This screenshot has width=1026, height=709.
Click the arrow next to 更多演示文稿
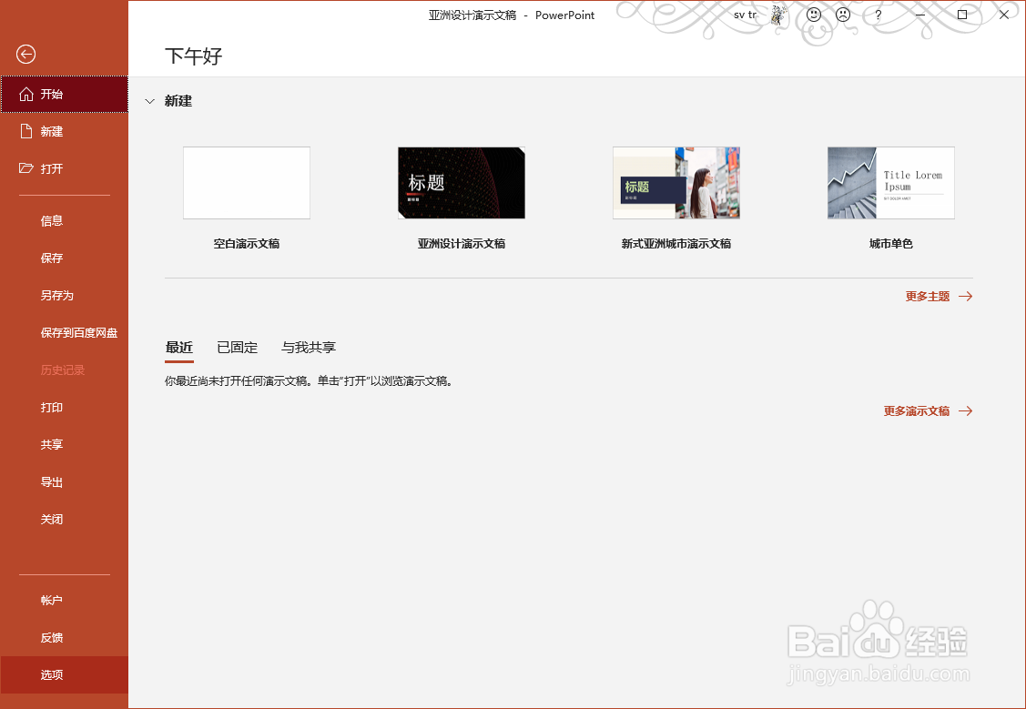tap(965, 410)
